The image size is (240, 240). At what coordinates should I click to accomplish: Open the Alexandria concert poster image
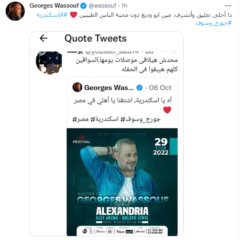[122, 182]
